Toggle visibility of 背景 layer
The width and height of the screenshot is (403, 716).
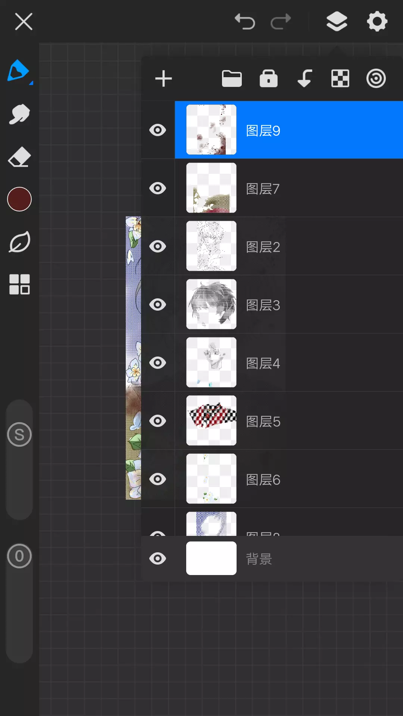[x=158, y=559]
